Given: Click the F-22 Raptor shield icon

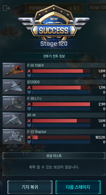Looking at the screenshot, I should [x=29, y=142].
